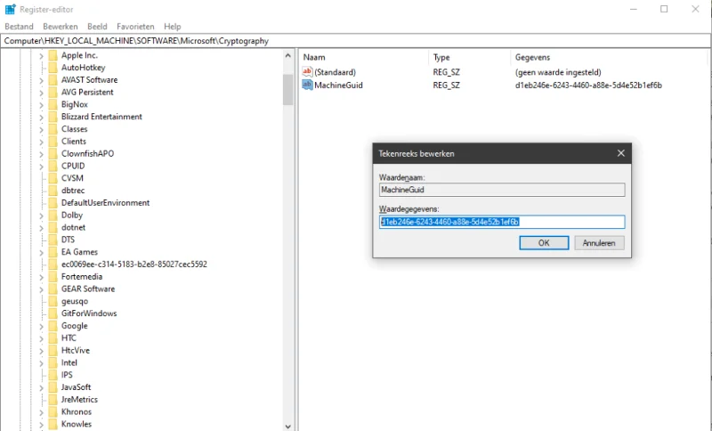Viewport: 712px width, 431px height.
Task: Click the HtcVive folder icon
Action: click(53, 350)
